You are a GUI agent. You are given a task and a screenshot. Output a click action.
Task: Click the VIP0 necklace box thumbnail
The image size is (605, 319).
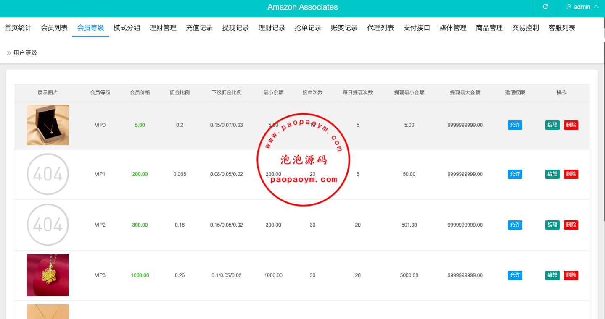[48, 125]
